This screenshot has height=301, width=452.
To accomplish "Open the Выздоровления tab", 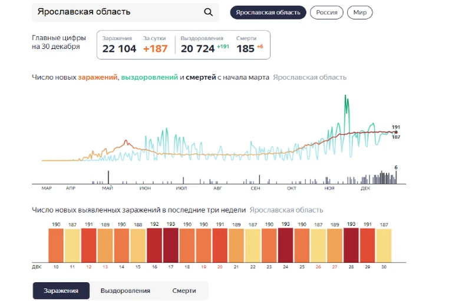I will click(126, 290).
